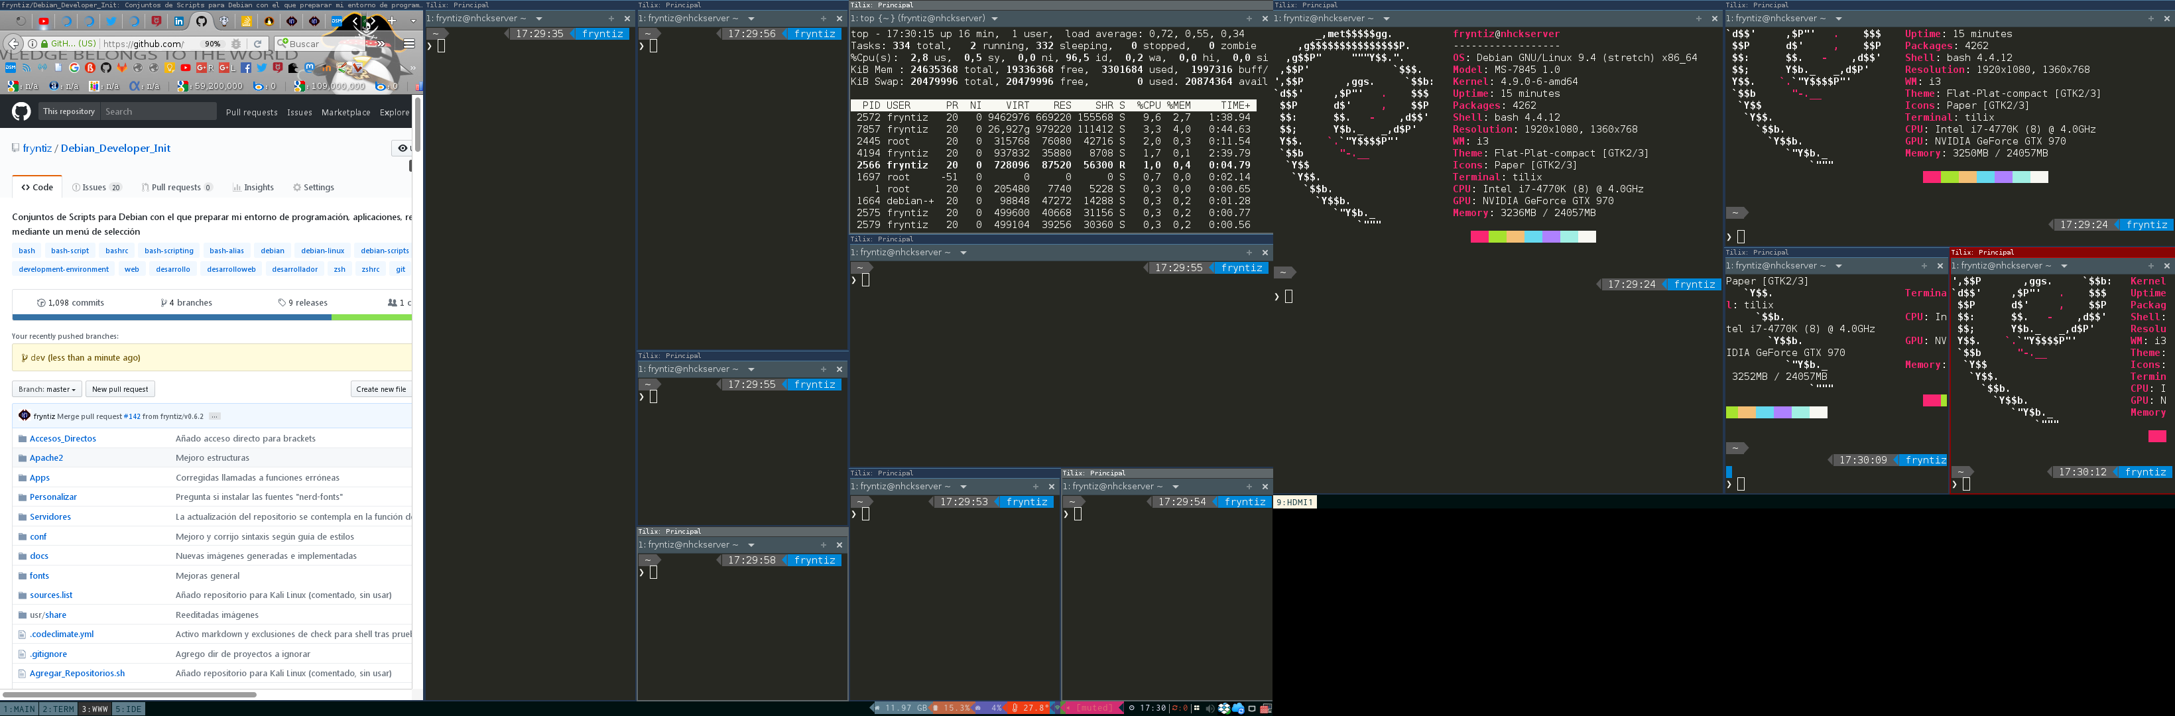Image resolution: width=2175 pixels, height=716 pixels.
Task: Expand the commit message ellipsis button
Action: pos(214,416)
